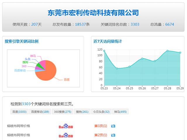The image size is (187, 140).
Task: Open the 第2页(1) ranking link
Action: point(101,135)
